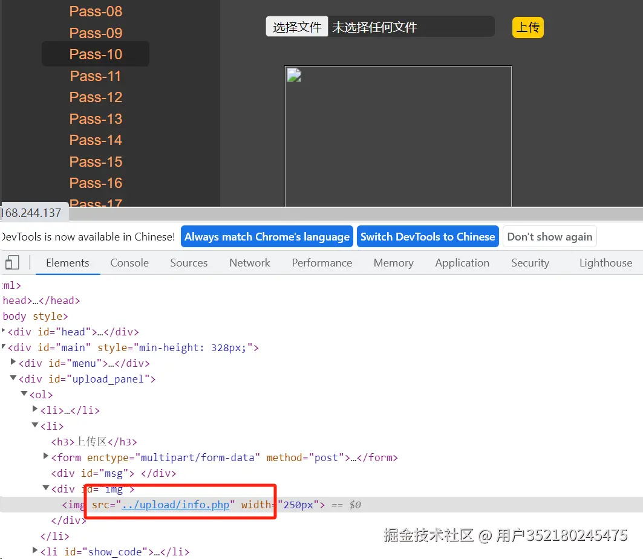The width and height of the screenshot is (643, 559).
Task: Click the 未选择任何文件 file name field
Action: pyautogui.click(x=412, y=27)
